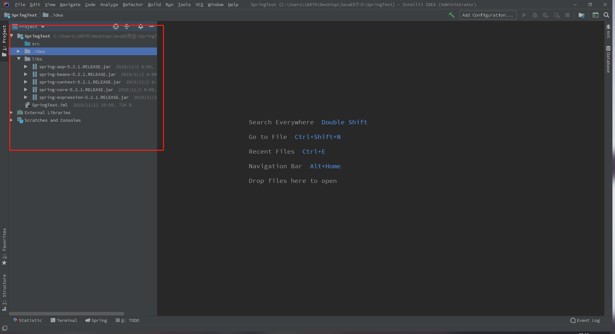Open the Project view type dropdown
The image size is (615, 334).
(42, 27)
